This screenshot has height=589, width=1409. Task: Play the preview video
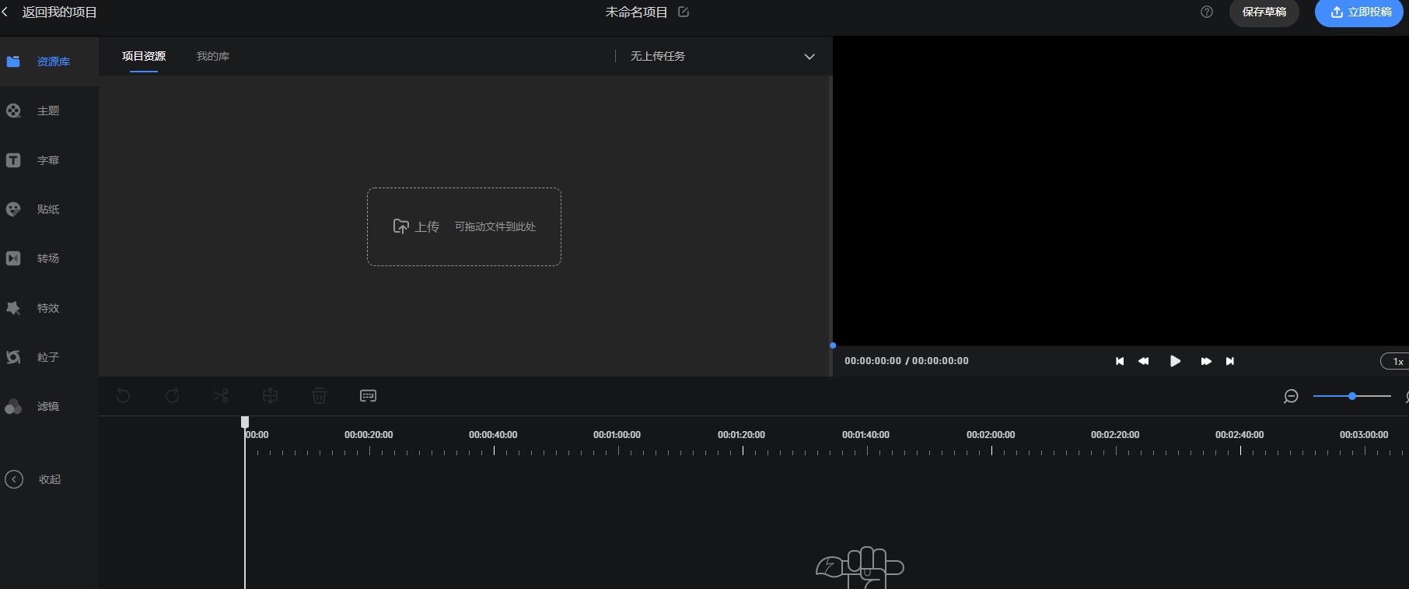pyautogui.click(x=1175, y=361)
